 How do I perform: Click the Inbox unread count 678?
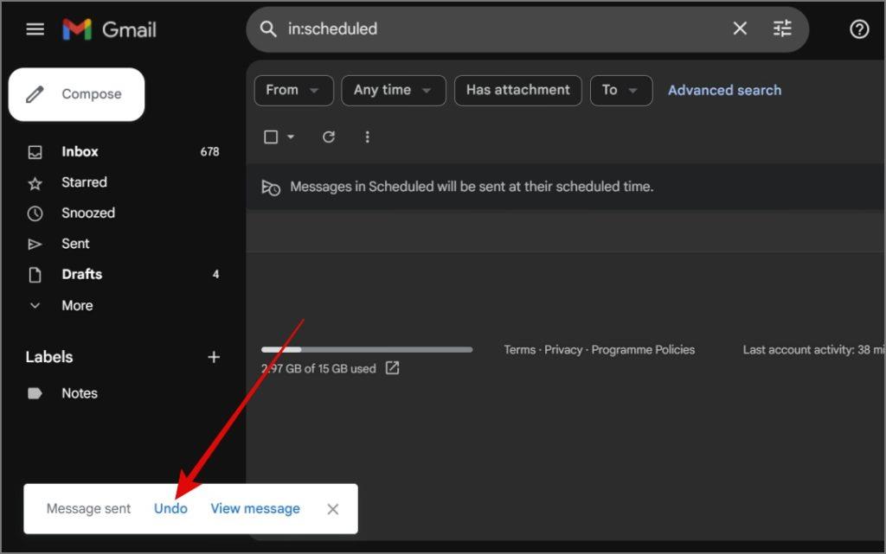pyautogui.click(x=209, y=152)
